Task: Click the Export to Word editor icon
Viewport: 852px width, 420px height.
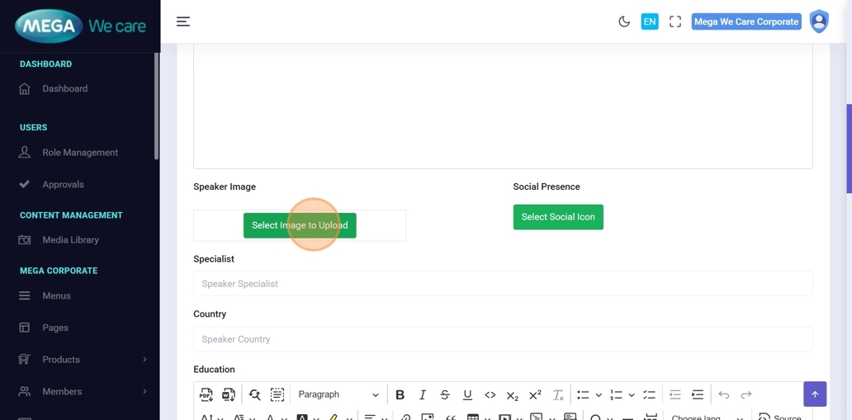Action: pyautogui.click(x=229, y=395)
